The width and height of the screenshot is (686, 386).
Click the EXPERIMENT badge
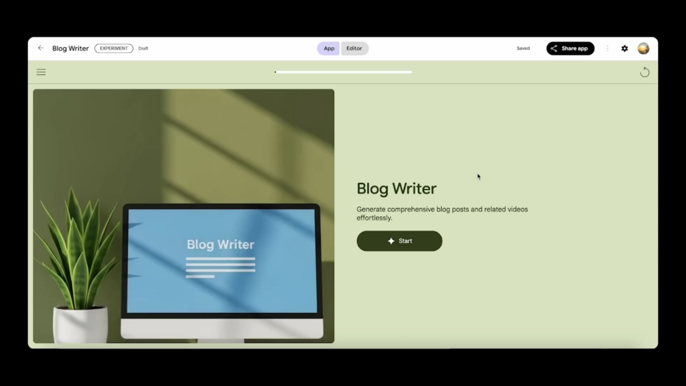114,48
